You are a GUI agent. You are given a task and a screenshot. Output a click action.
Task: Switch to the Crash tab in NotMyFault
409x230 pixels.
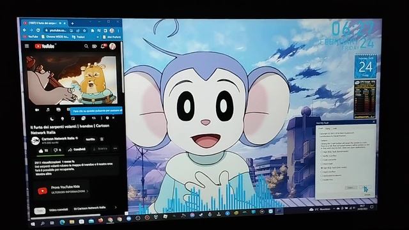pos(321,128)
